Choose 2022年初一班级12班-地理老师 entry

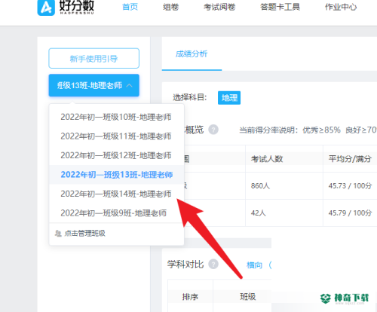click(116, 155)
